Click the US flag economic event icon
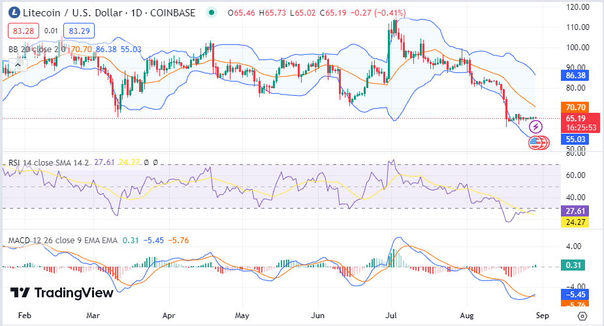Viewport: 604px width, 326px height. click(x=535, y=141)
